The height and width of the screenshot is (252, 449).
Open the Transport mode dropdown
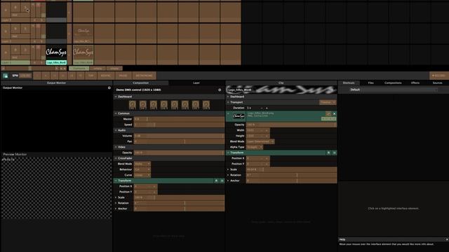pos(328,102)
